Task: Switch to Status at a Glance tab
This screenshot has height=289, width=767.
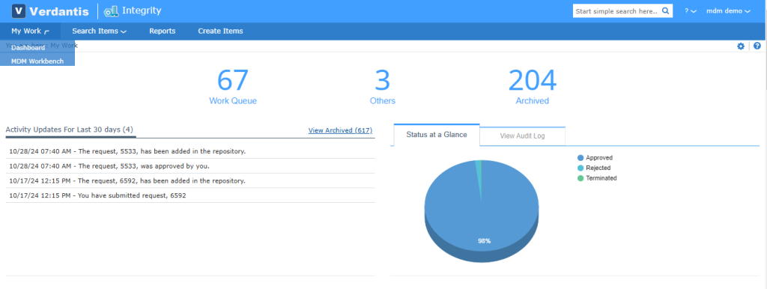Action: (437, 135)
